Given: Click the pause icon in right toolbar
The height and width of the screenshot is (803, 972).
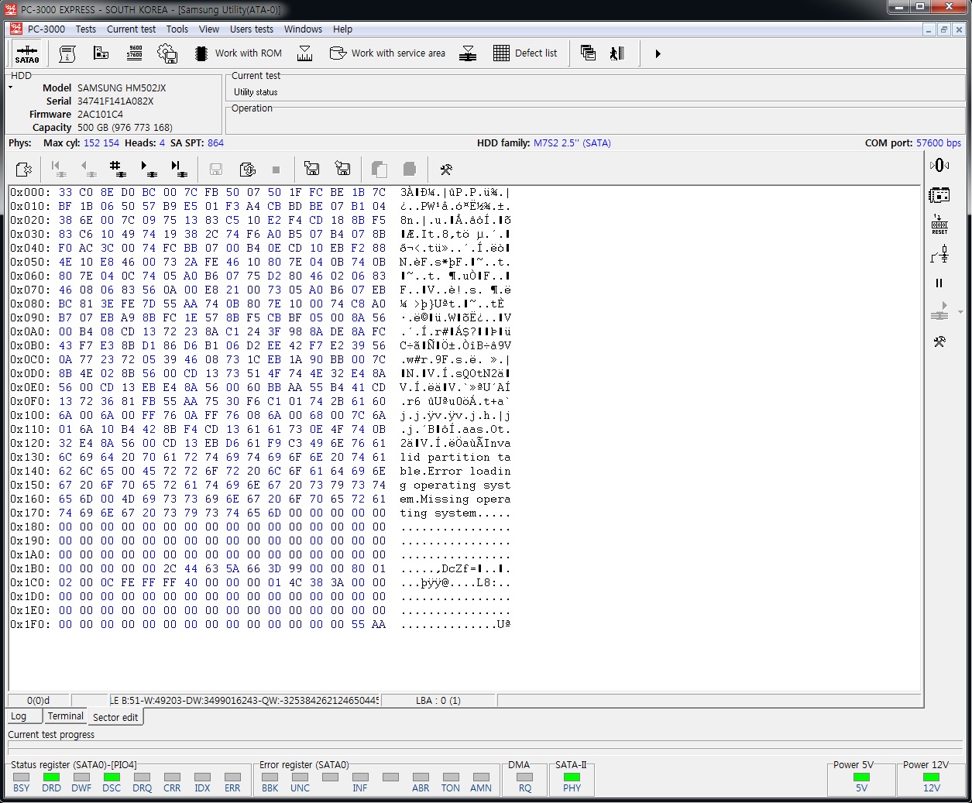Looking at the screenshot, I should (x=939, y=283).
